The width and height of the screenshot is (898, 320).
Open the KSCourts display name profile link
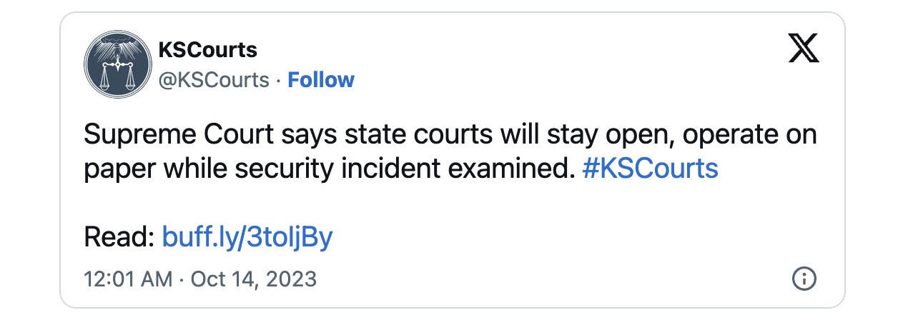(x=207, y=50)
